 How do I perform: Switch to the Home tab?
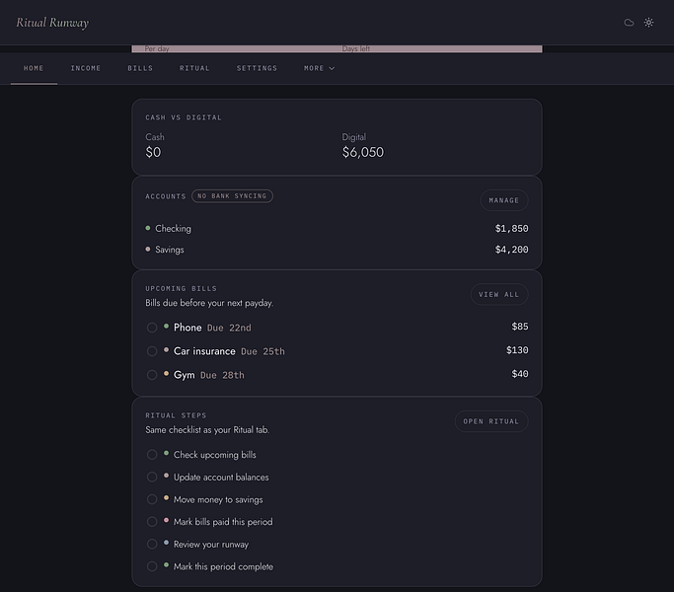34,68
